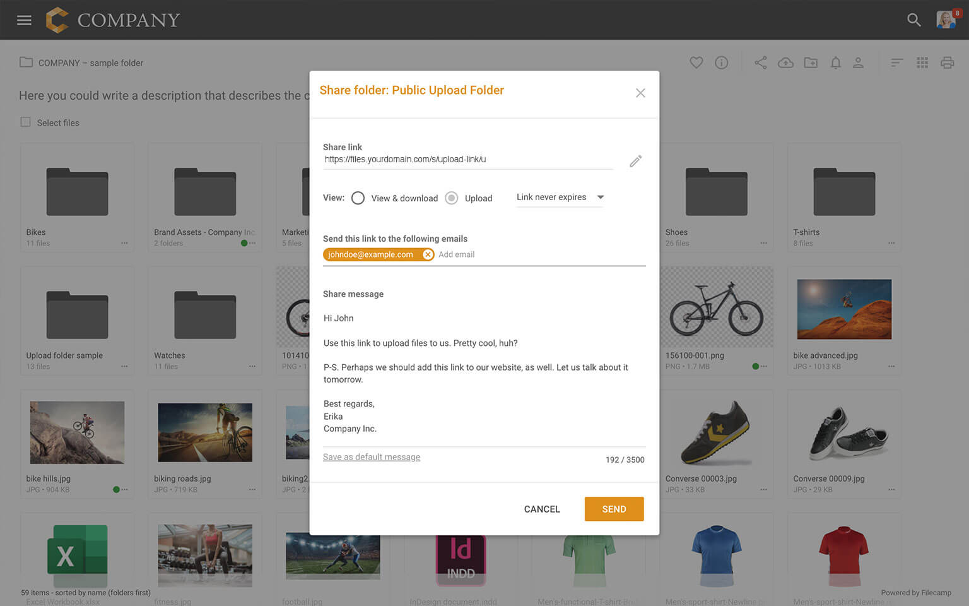
Task: Open the user permissions icon
Action: tap(858, 62)
